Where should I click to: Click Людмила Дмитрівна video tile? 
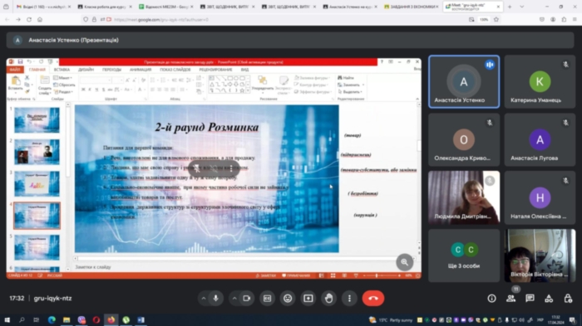[x=464, y=197]
